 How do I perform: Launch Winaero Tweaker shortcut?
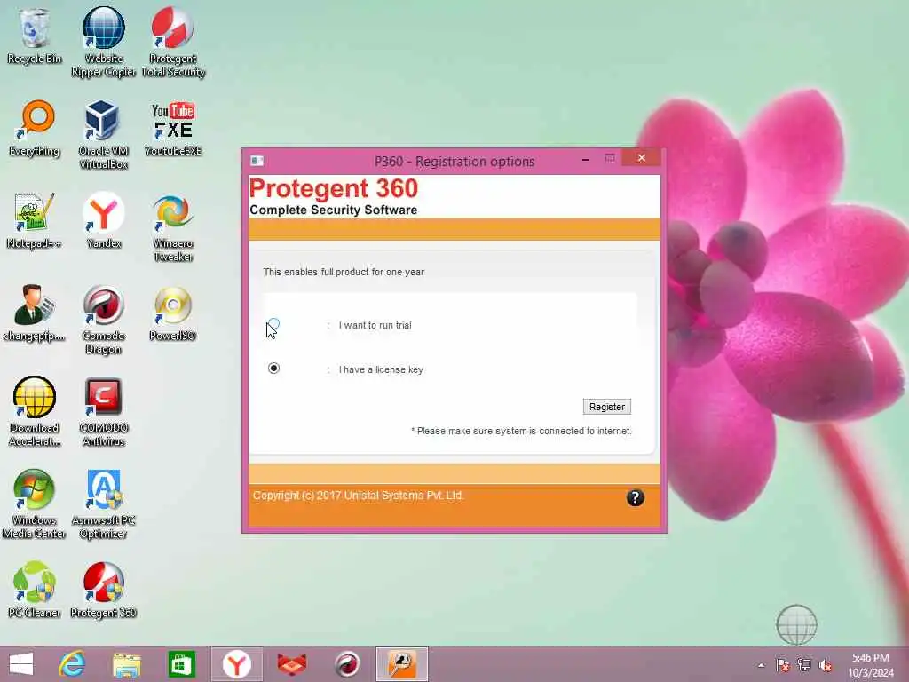pos(173,226)
